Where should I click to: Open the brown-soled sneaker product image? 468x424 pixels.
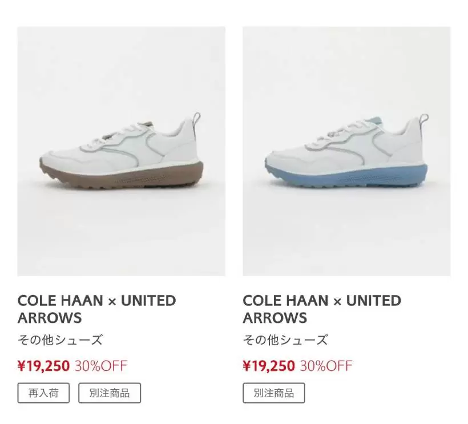pos(121,151)
